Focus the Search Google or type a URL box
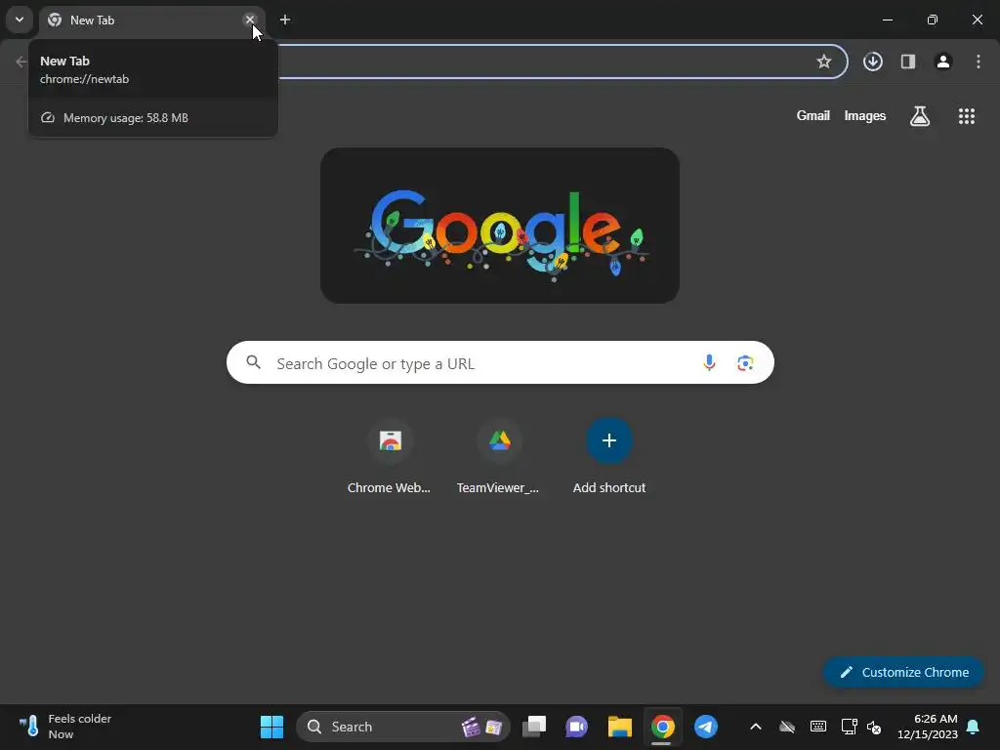Screen dimensions: 1000x750 click(x=500, y=363)
